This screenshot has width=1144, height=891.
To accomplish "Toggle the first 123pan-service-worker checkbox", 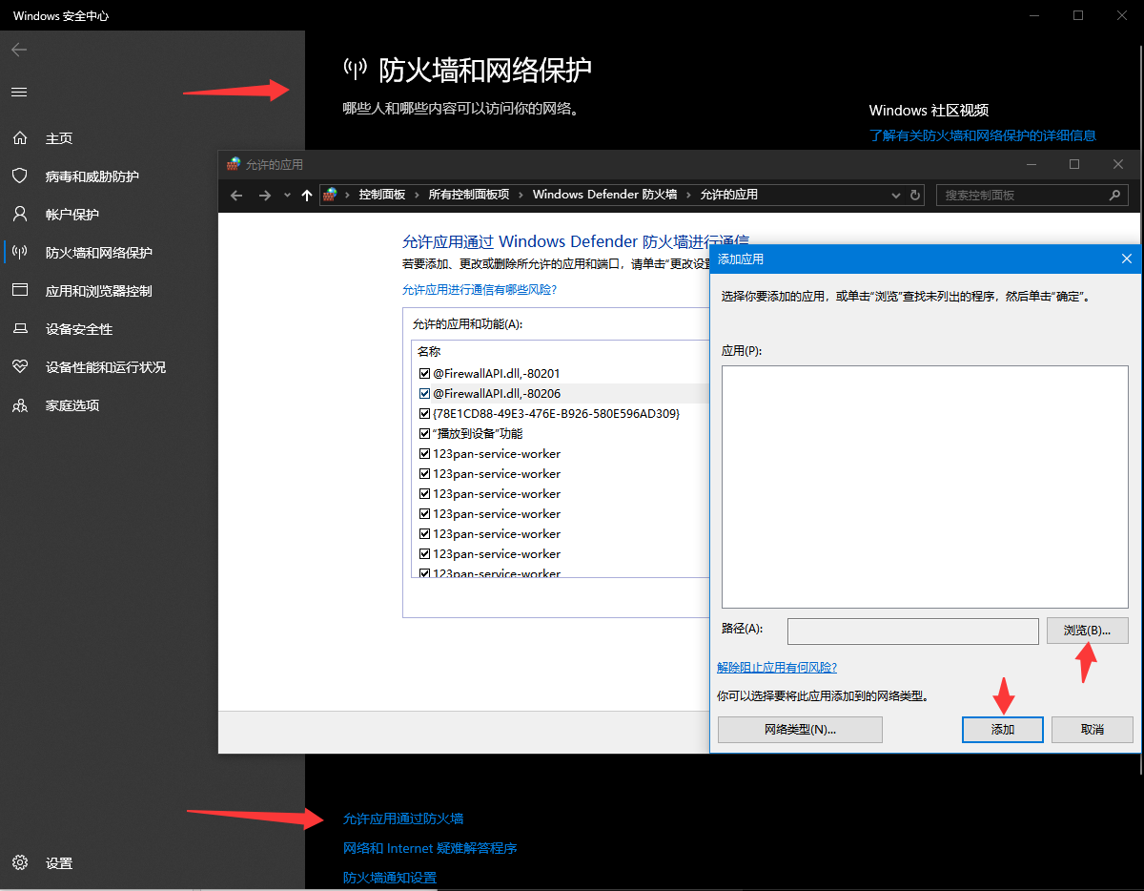I will click(425, 453).
